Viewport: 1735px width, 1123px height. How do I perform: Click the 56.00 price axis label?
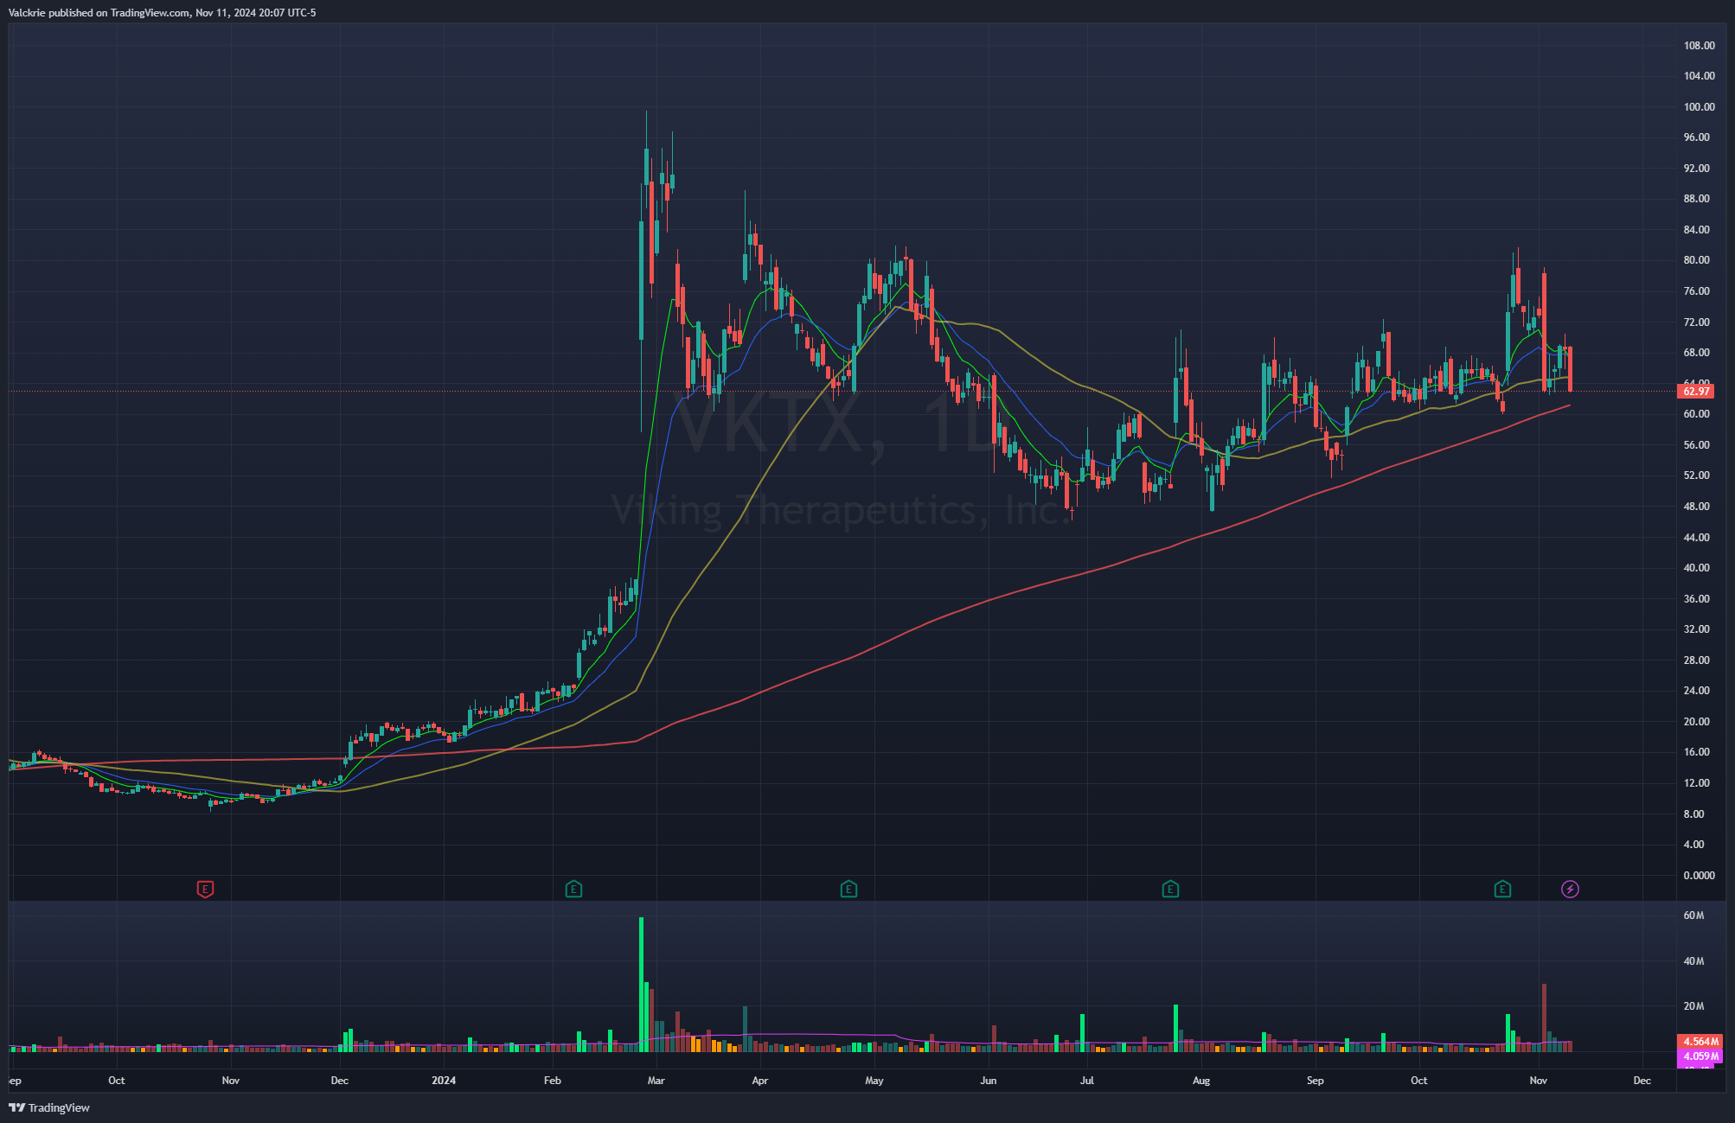coord(1696,445)
